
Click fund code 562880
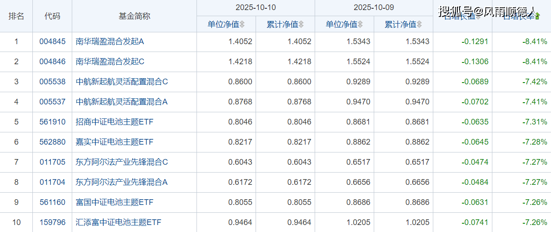coord(52,142)
